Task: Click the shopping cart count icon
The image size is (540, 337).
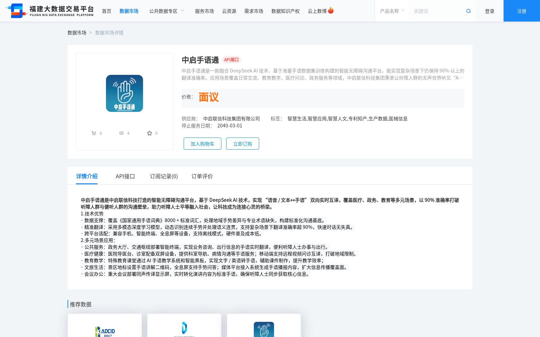Action: coord(94,133)
